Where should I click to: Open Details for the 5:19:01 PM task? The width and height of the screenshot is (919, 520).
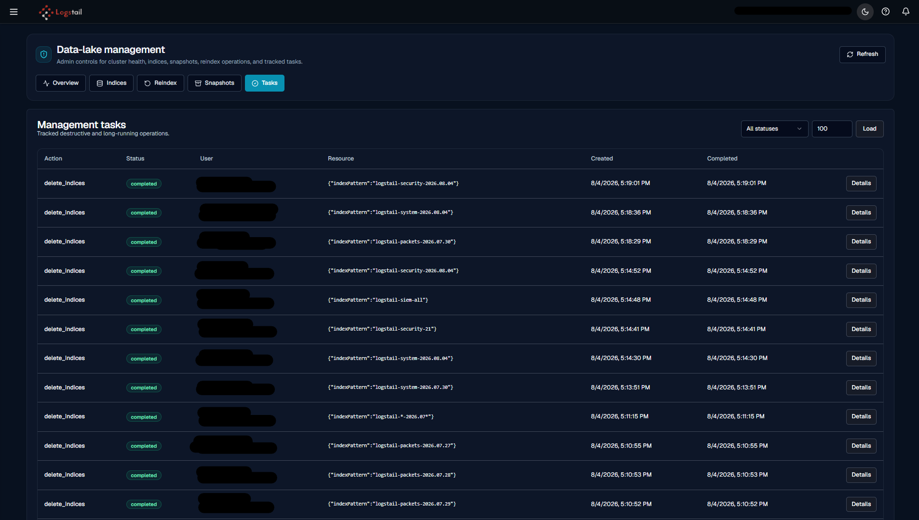coord(861,183)
